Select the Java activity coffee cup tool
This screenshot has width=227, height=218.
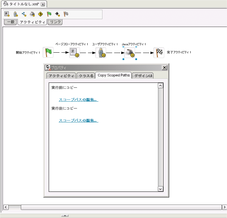click(x=32, y=14)
